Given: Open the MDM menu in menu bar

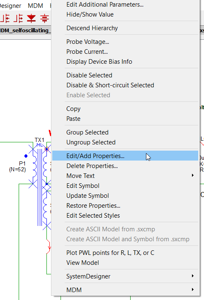Looking at the screenshot, I should click(36, 5).
